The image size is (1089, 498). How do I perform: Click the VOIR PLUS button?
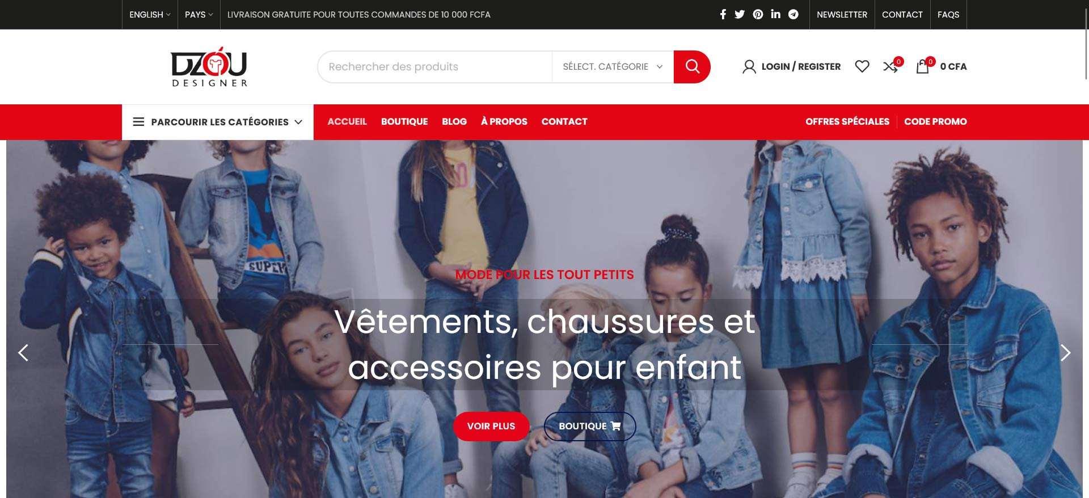point(491,426)
